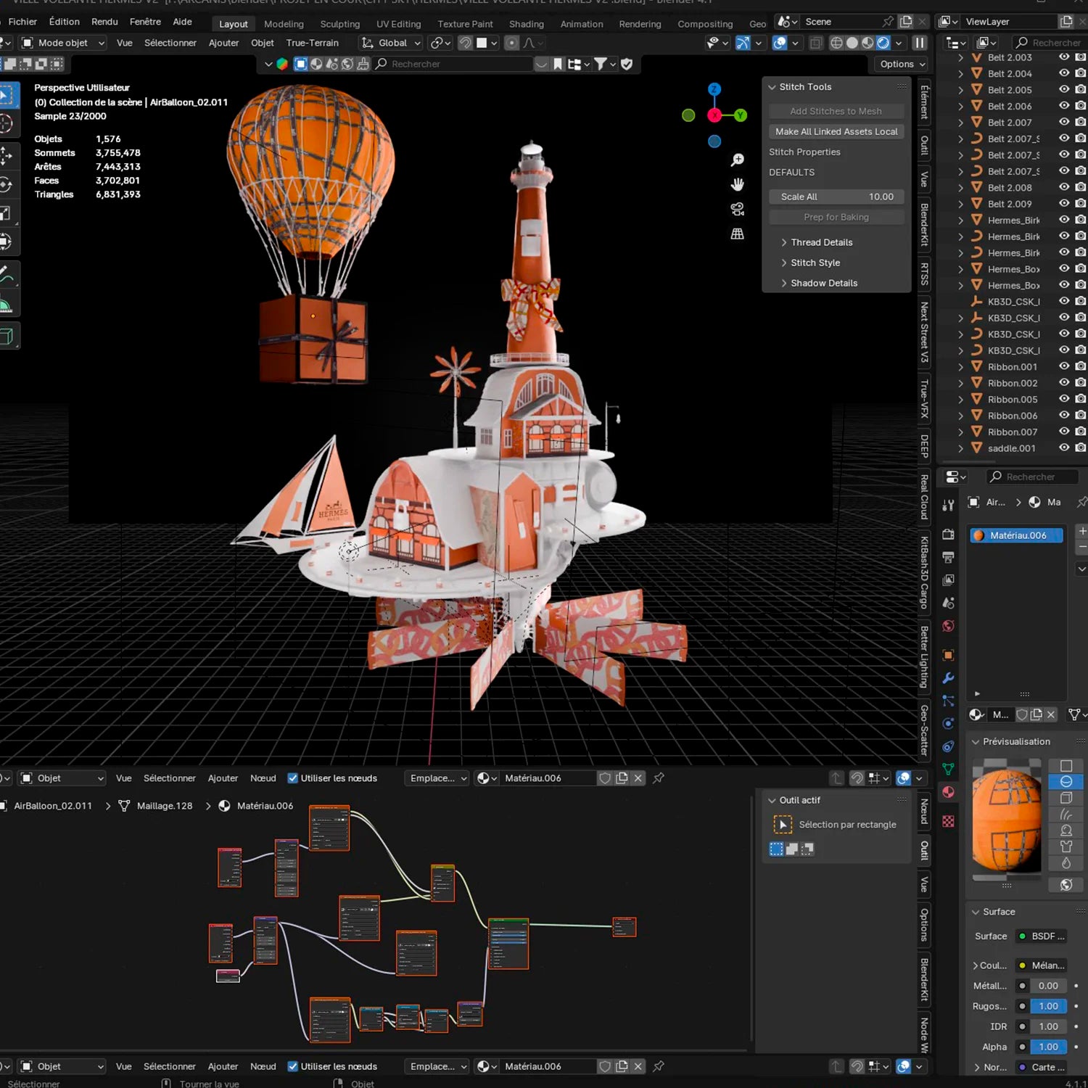Image resolution: width=1088 pixels, height=1088 pixels.
Task: Hide Belt 2.004 using eye icon
Action: point(1064,73)
